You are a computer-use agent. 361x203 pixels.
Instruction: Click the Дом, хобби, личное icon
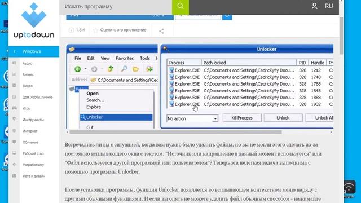14,96
